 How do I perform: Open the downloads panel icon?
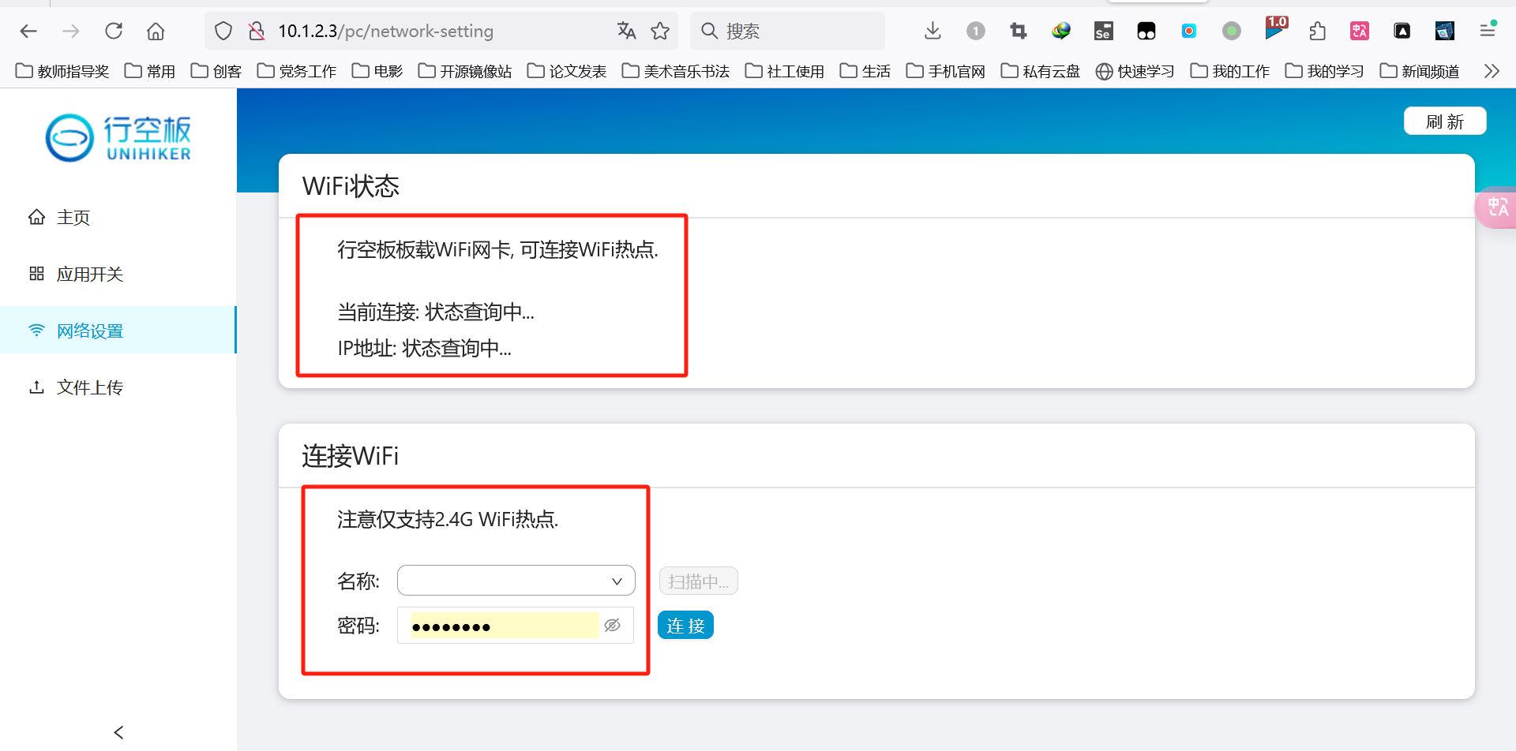[932, 31]
